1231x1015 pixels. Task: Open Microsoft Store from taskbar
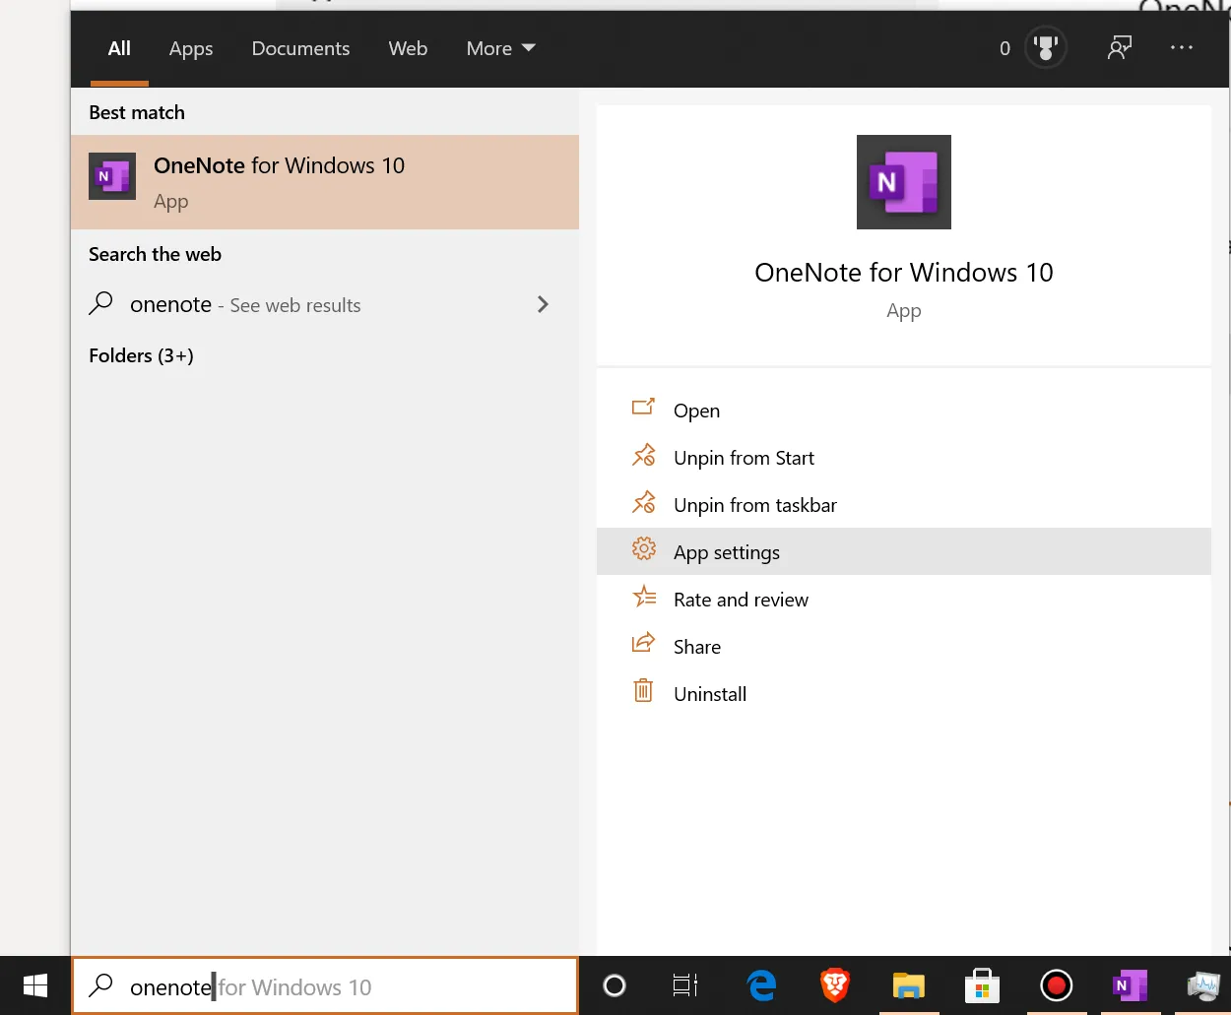click(x=982, y=985)
